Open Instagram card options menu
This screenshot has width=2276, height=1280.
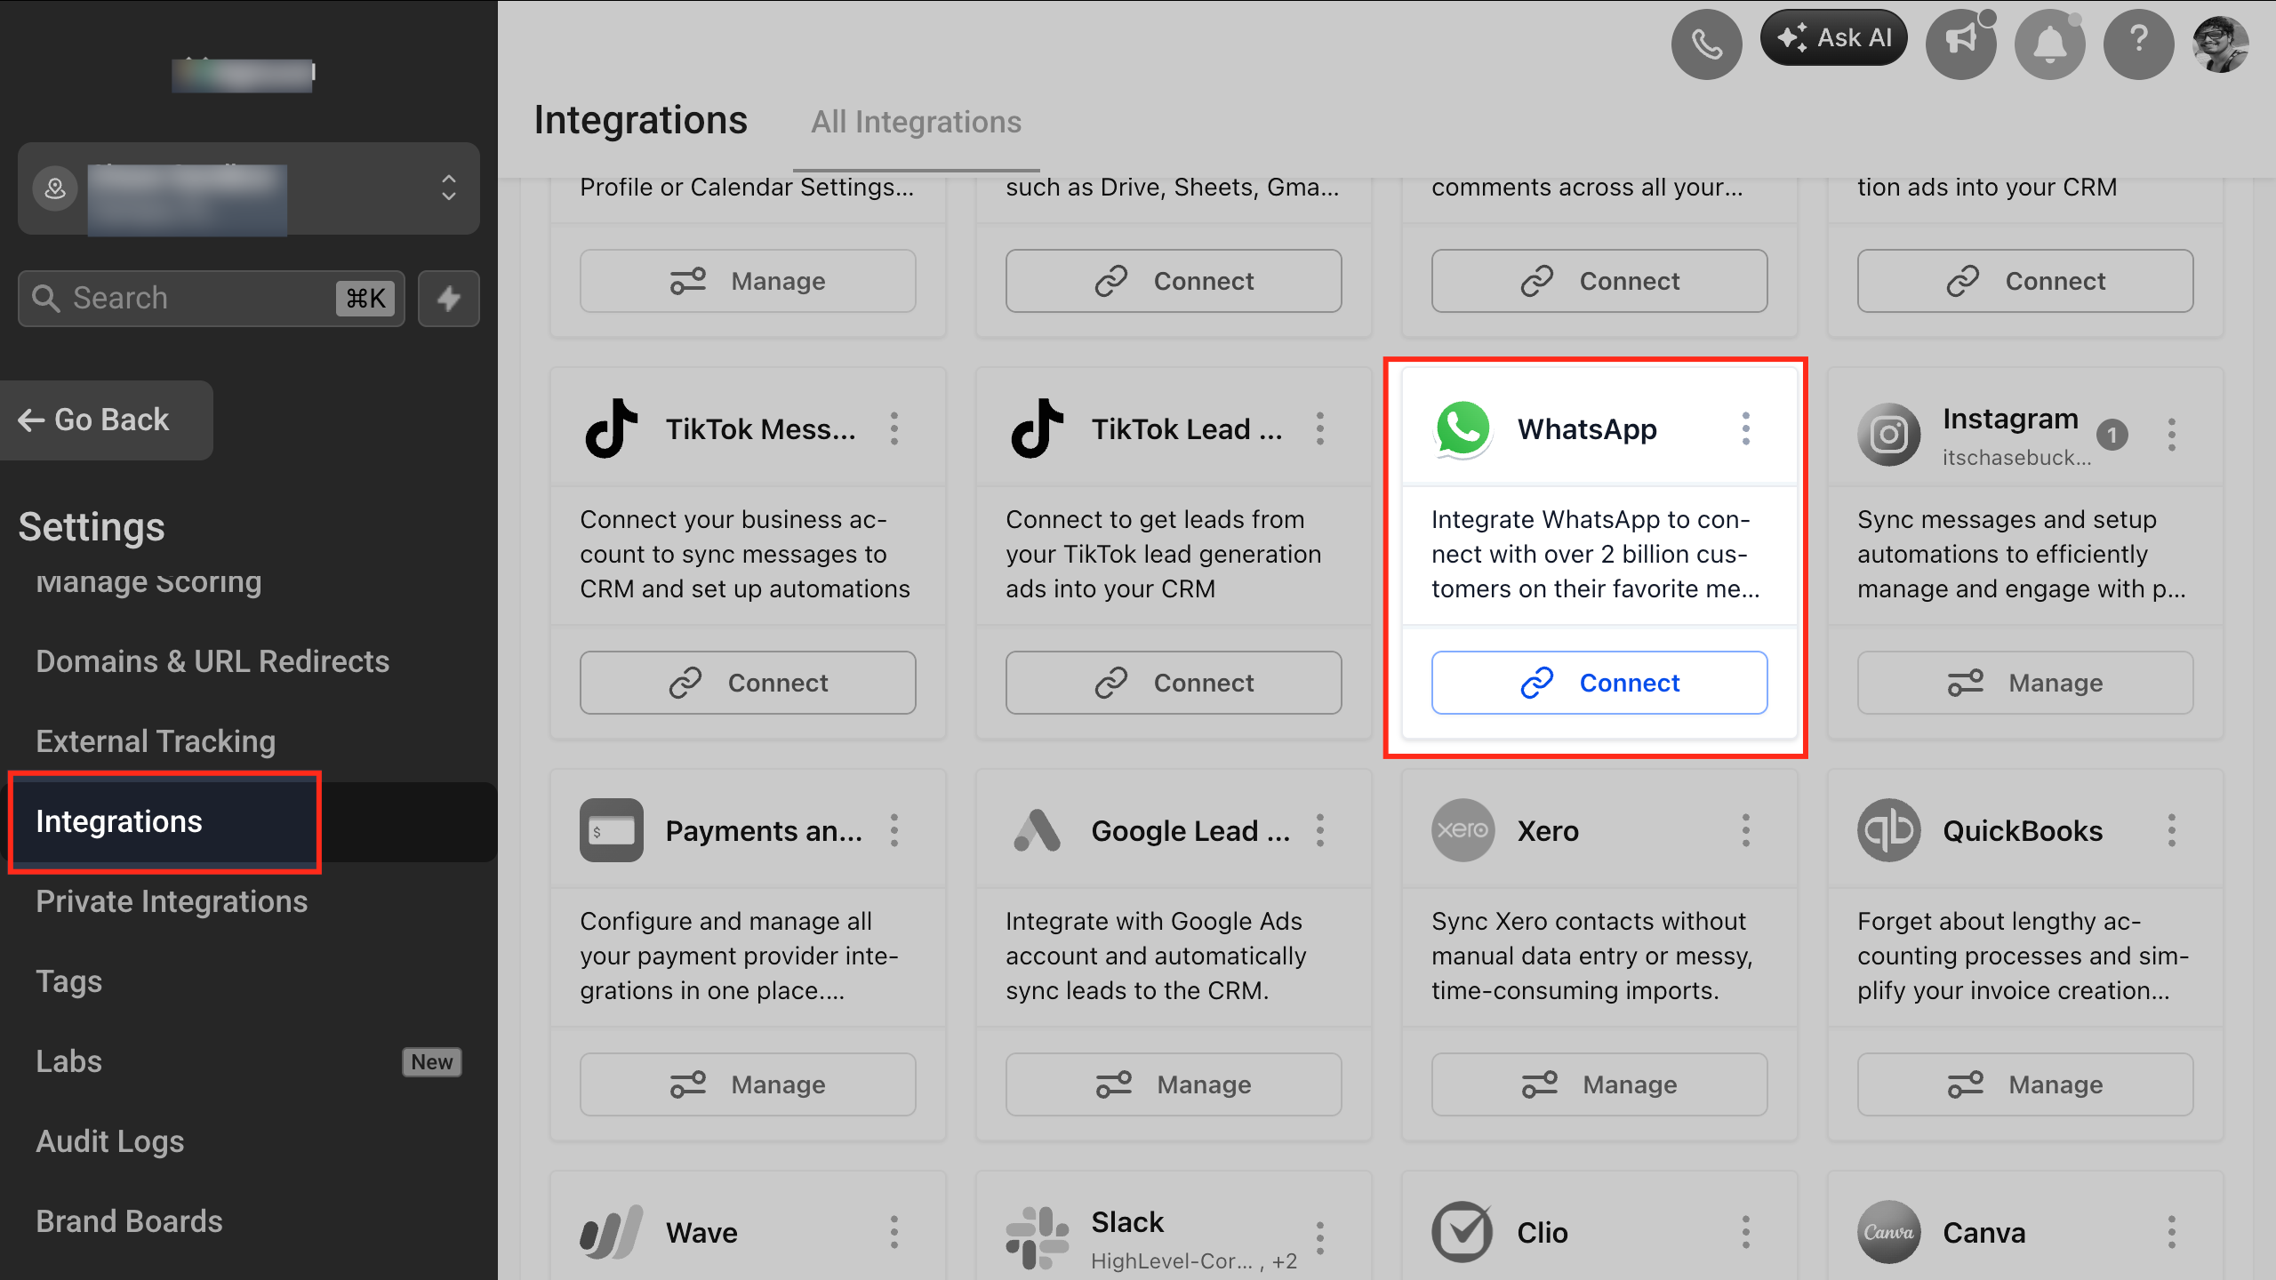[x=2172, y=435]
